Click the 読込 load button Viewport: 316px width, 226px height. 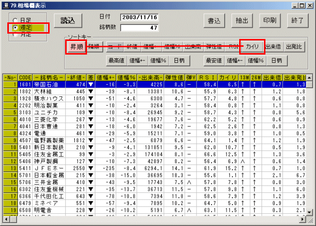click(x=68, y=20)
